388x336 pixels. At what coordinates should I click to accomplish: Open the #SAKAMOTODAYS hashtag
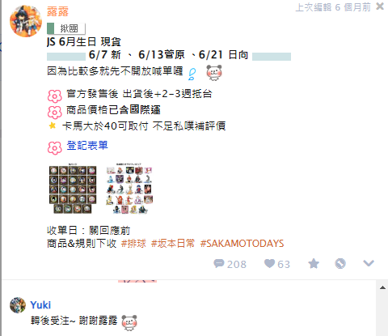[242, 244]
